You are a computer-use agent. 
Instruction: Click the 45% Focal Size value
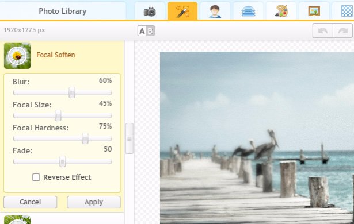pyautogui.click(x=105, y=103)
